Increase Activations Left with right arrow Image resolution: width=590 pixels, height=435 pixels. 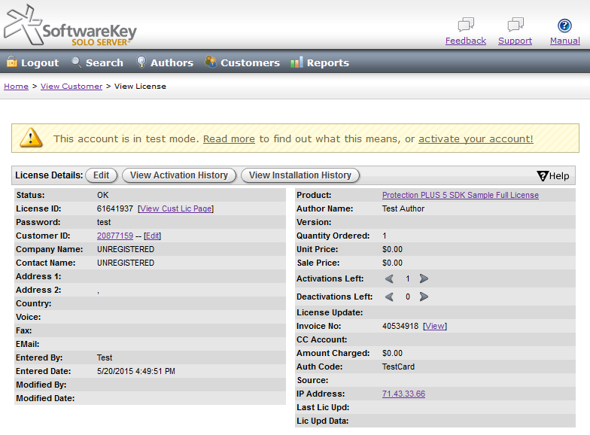tap(424, 278)
